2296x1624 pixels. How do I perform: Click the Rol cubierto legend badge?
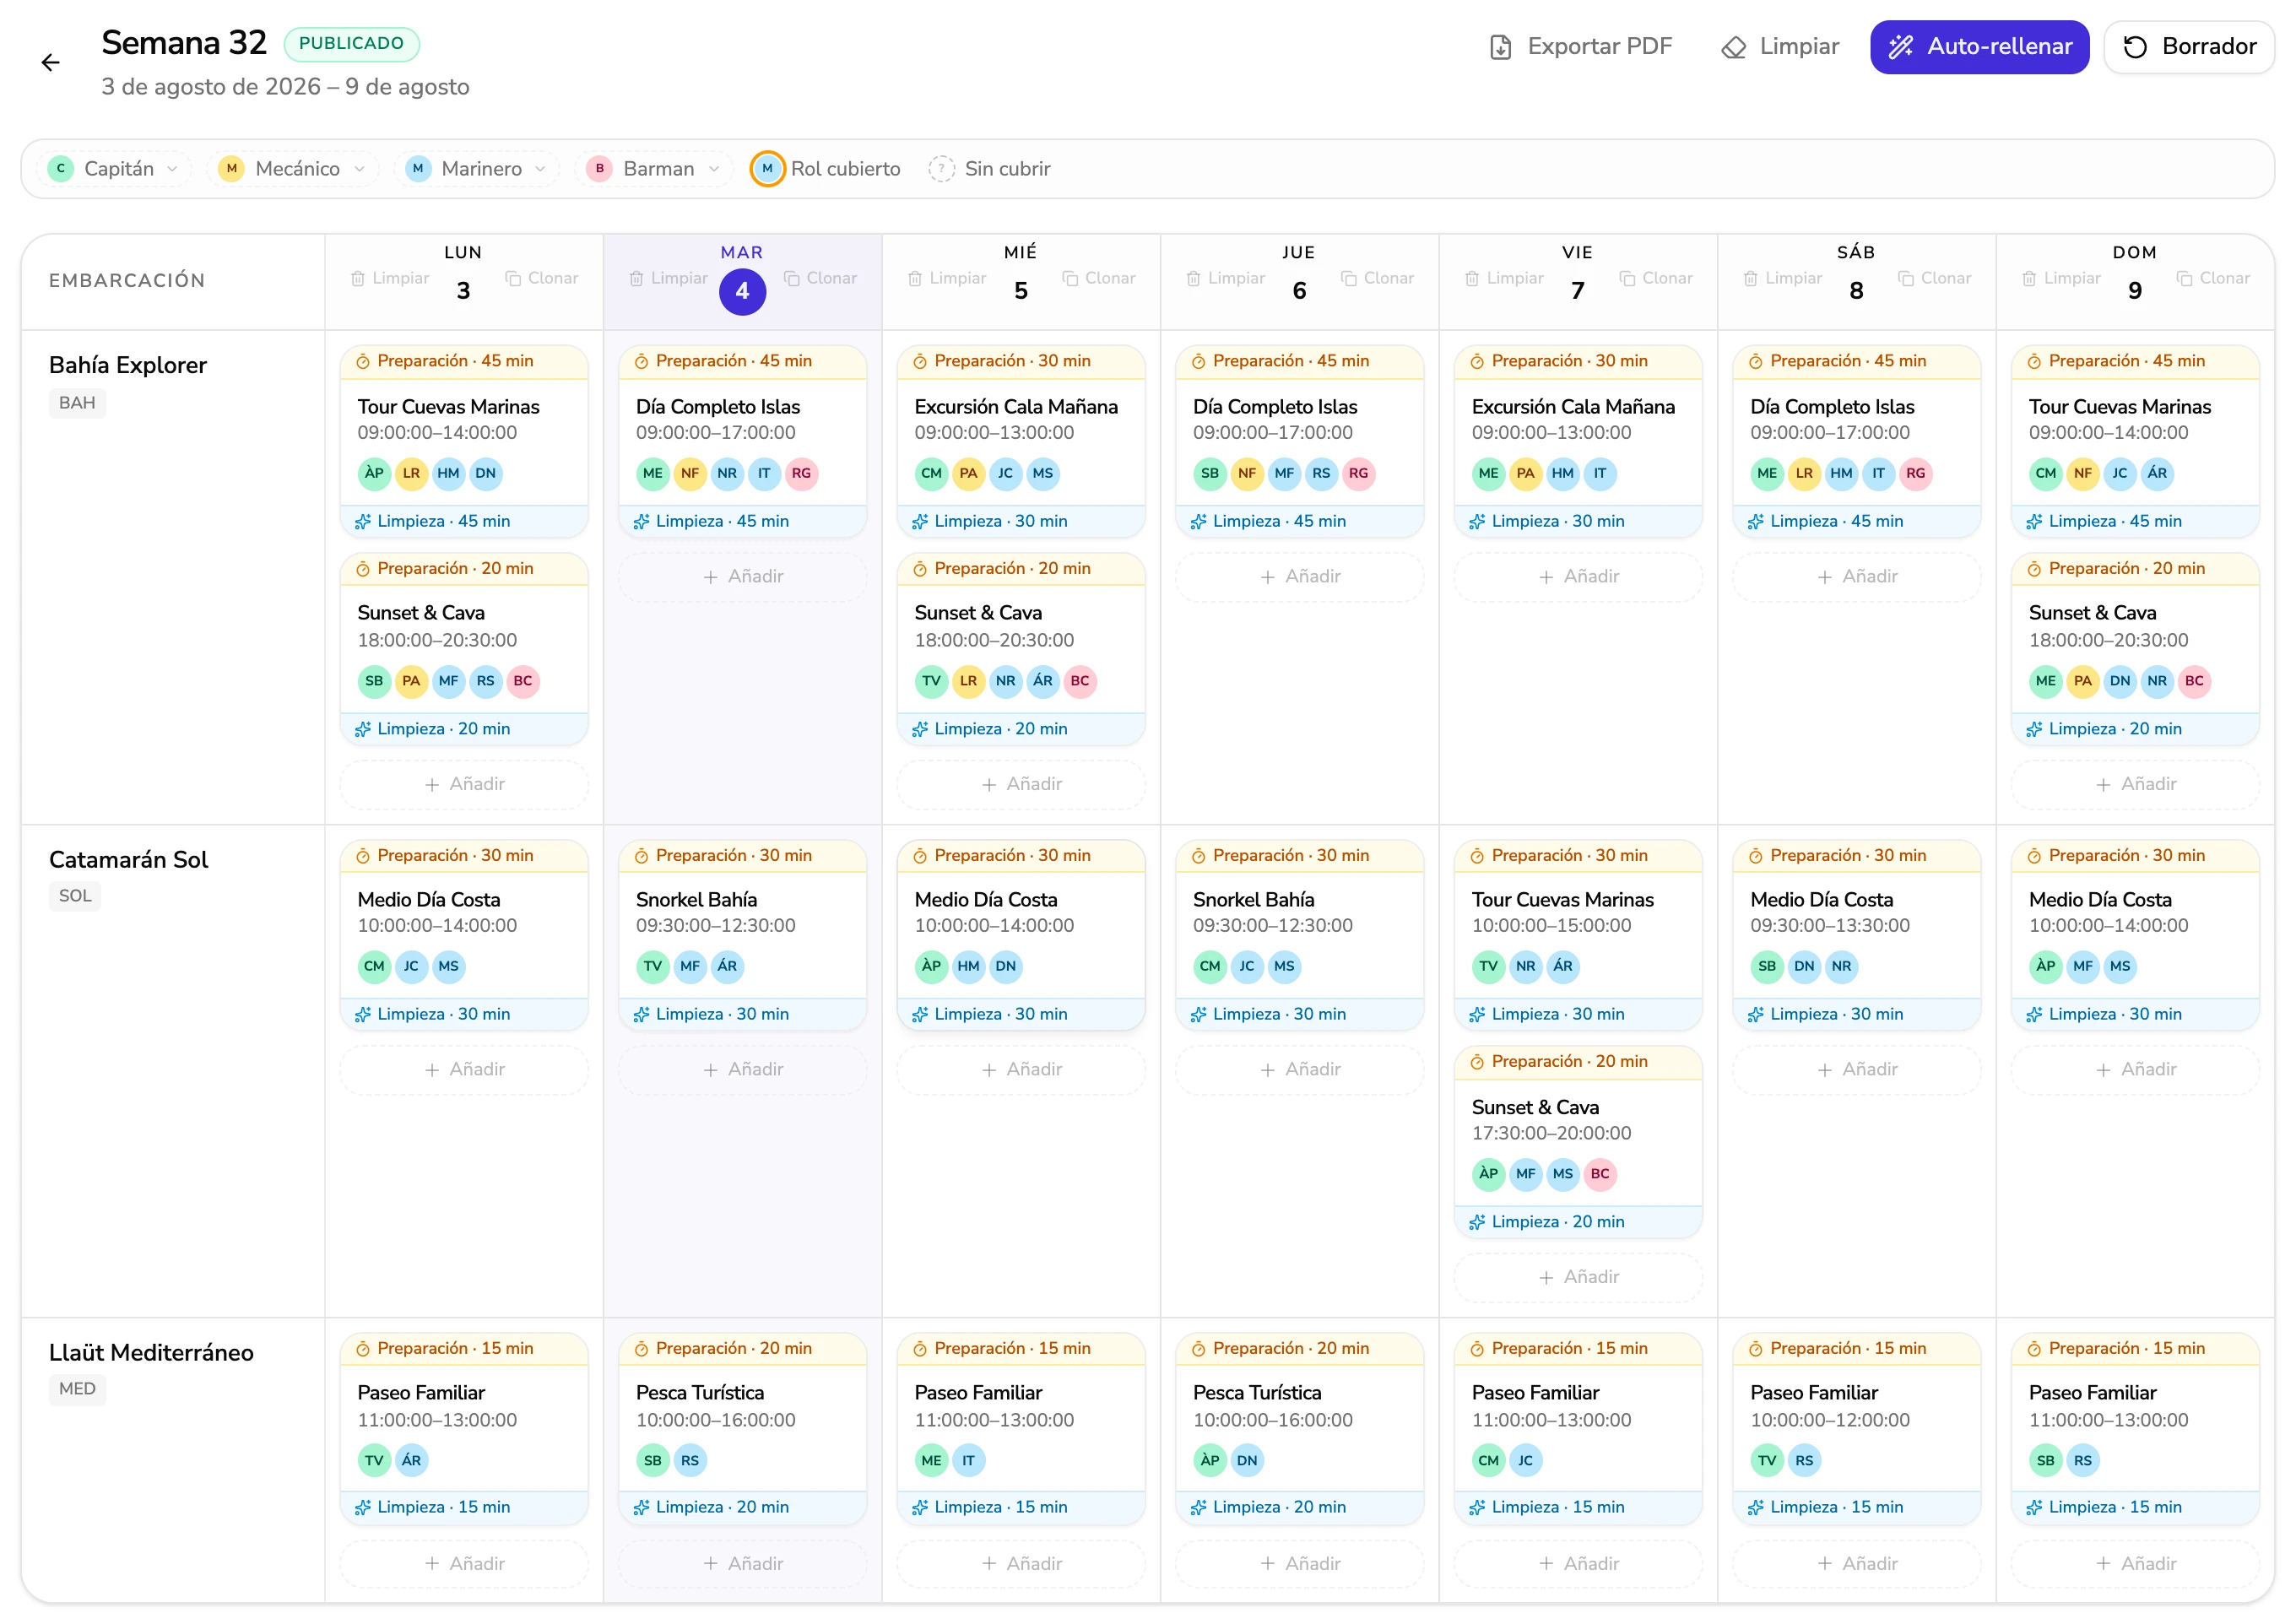click(767, 169)
